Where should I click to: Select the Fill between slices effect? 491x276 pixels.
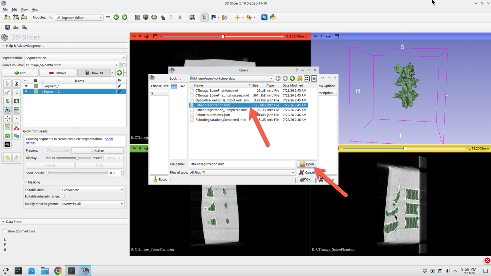[16, 110]
